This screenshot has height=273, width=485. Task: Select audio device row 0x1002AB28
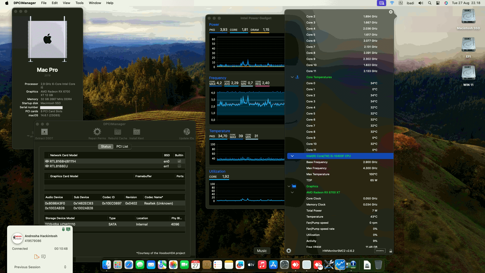click(x=115, y=208)
